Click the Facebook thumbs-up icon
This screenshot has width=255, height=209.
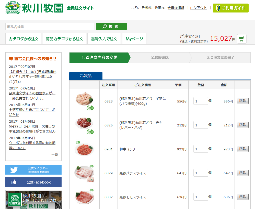pos(14,182)
